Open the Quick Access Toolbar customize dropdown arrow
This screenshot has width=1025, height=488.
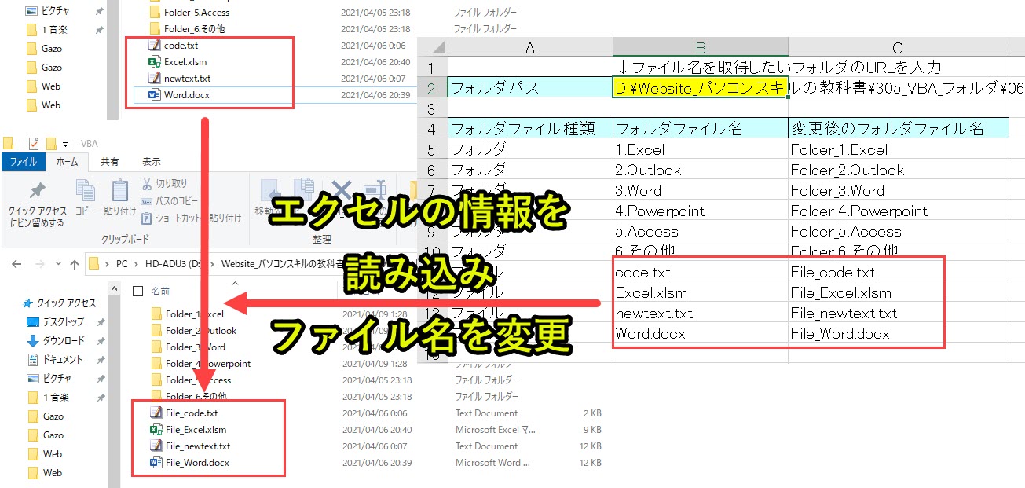[64, 142]
